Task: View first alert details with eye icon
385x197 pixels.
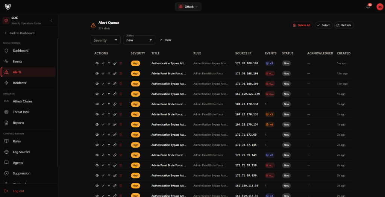Action: pyautogui.click(x=97, y=63)
